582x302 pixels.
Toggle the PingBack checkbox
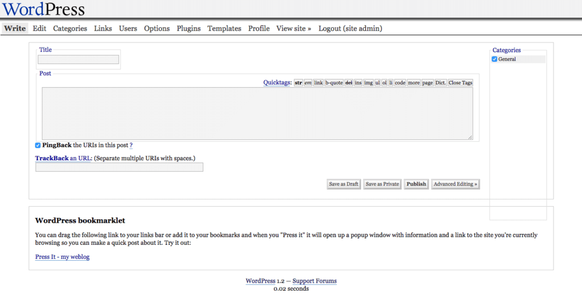coord(38,146)
